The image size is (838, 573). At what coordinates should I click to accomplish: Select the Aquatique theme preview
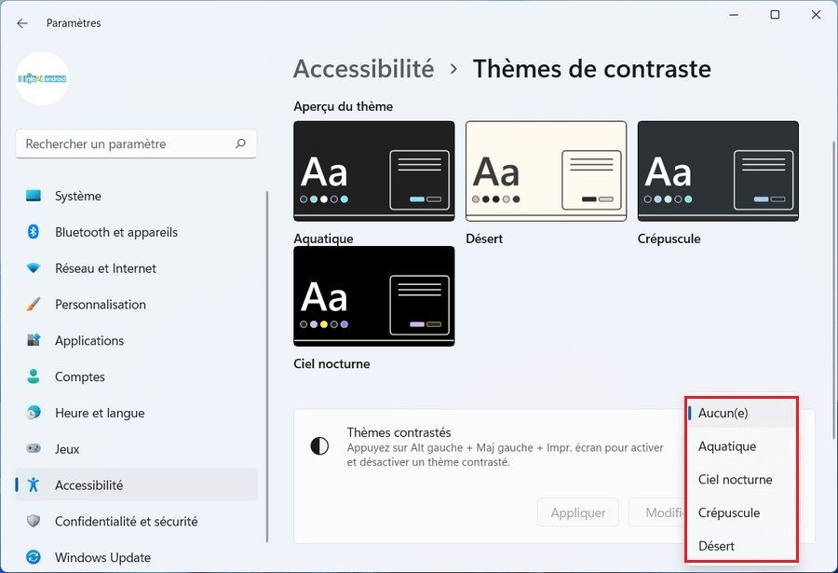(373, 170)
